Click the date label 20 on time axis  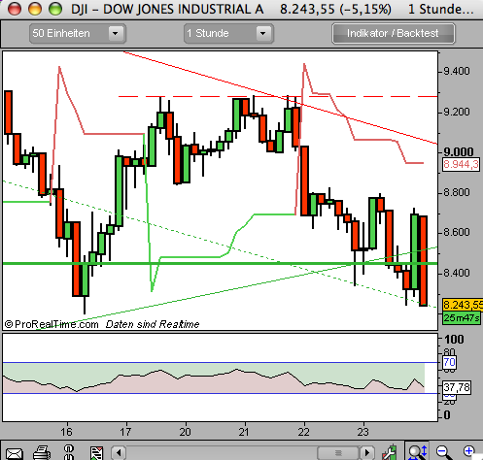[x=185, y=432]
